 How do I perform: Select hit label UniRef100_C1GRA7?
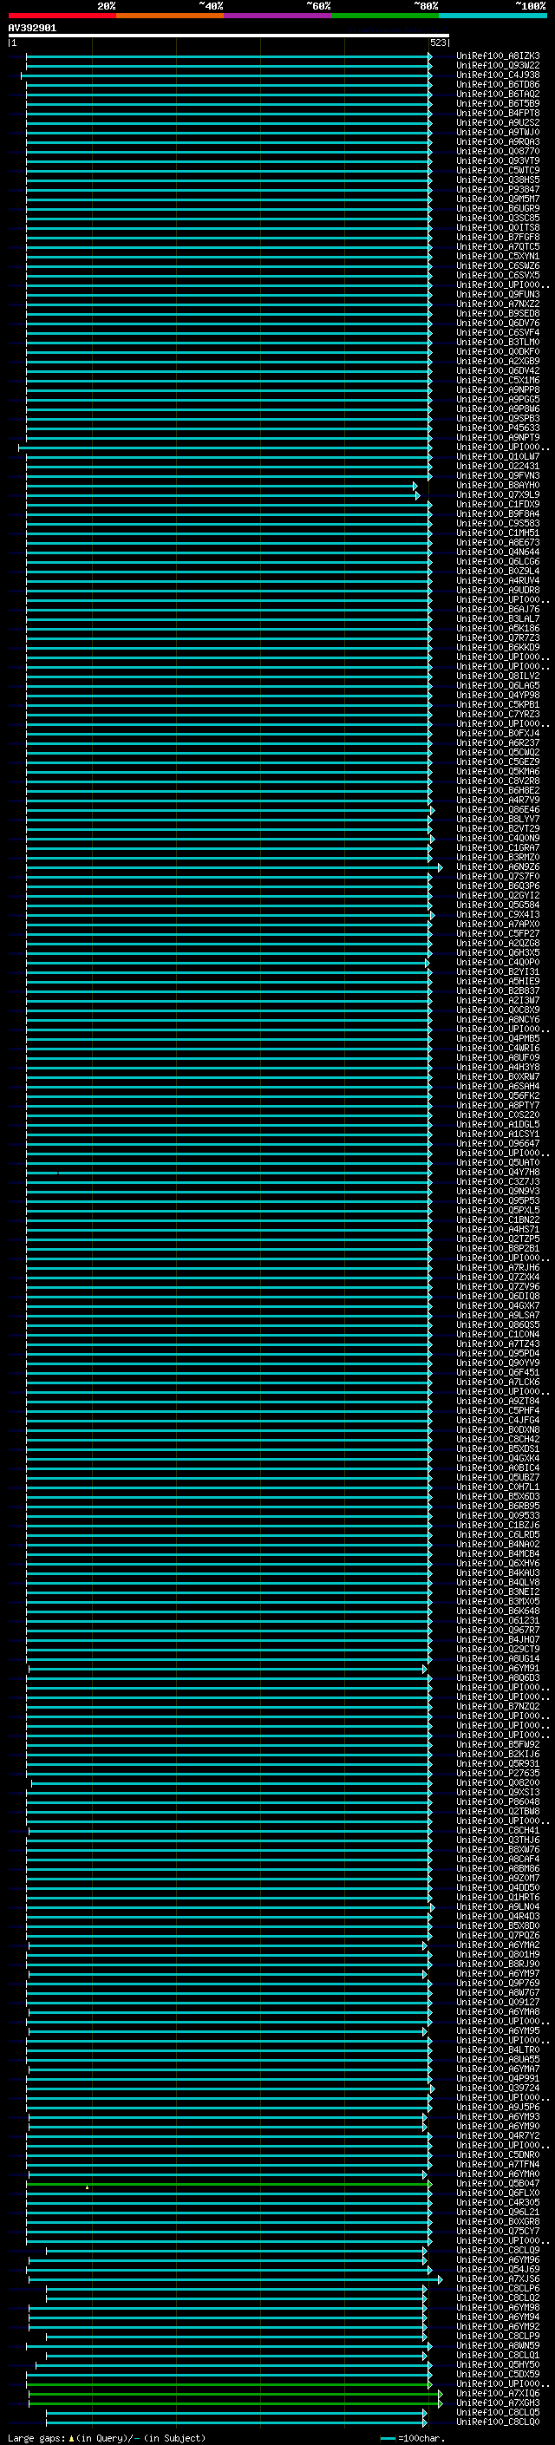(498, 847)
